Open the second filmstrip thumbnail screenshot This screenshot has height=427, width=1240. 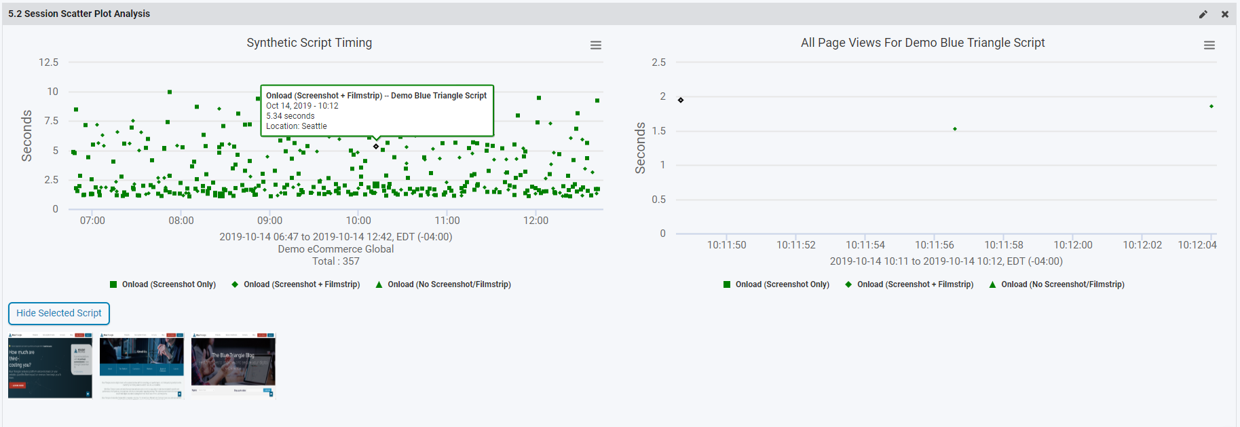coord(142,365)
